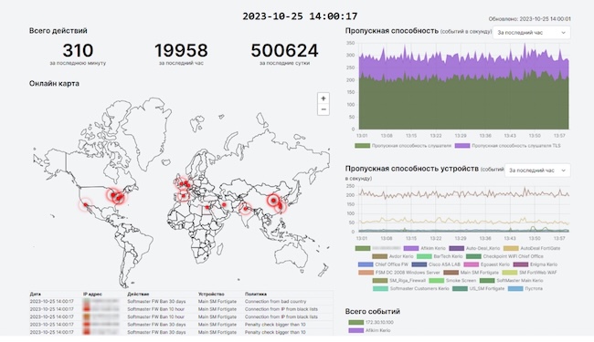594x342 pixels.
Task: Click the IP адрес column header
Action: [x=92, y=294]
